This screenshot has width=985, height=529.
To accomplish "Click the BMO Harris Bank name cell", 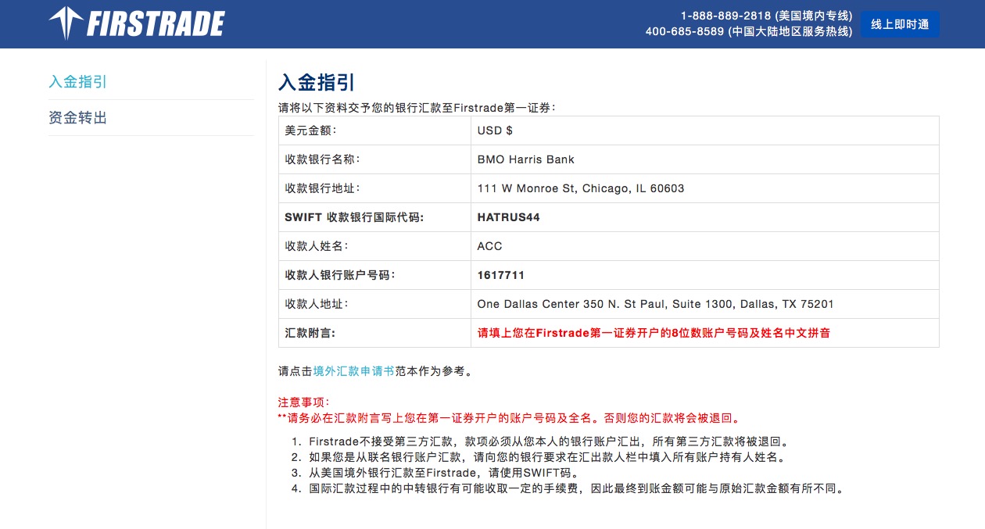I will point(526,159).
